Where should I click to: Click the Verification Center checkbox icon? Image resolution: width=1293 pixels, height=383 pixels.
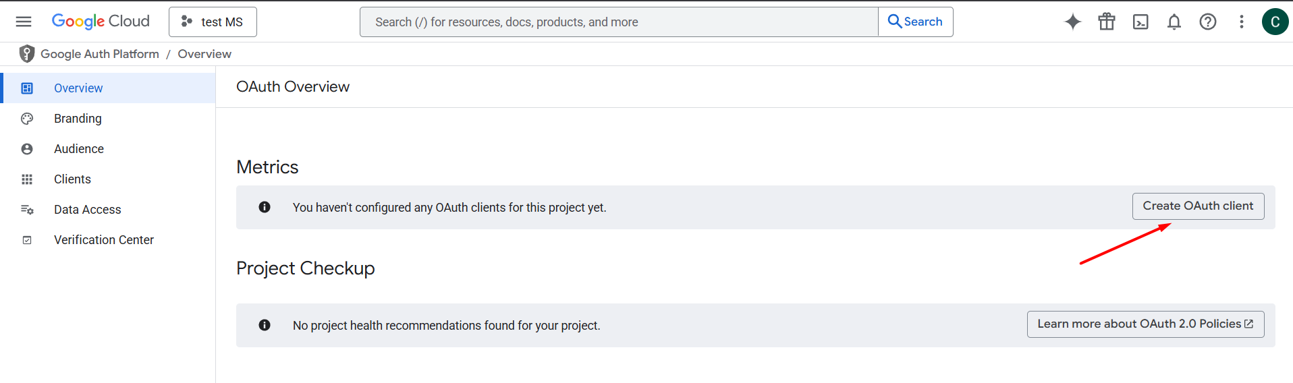27,240
